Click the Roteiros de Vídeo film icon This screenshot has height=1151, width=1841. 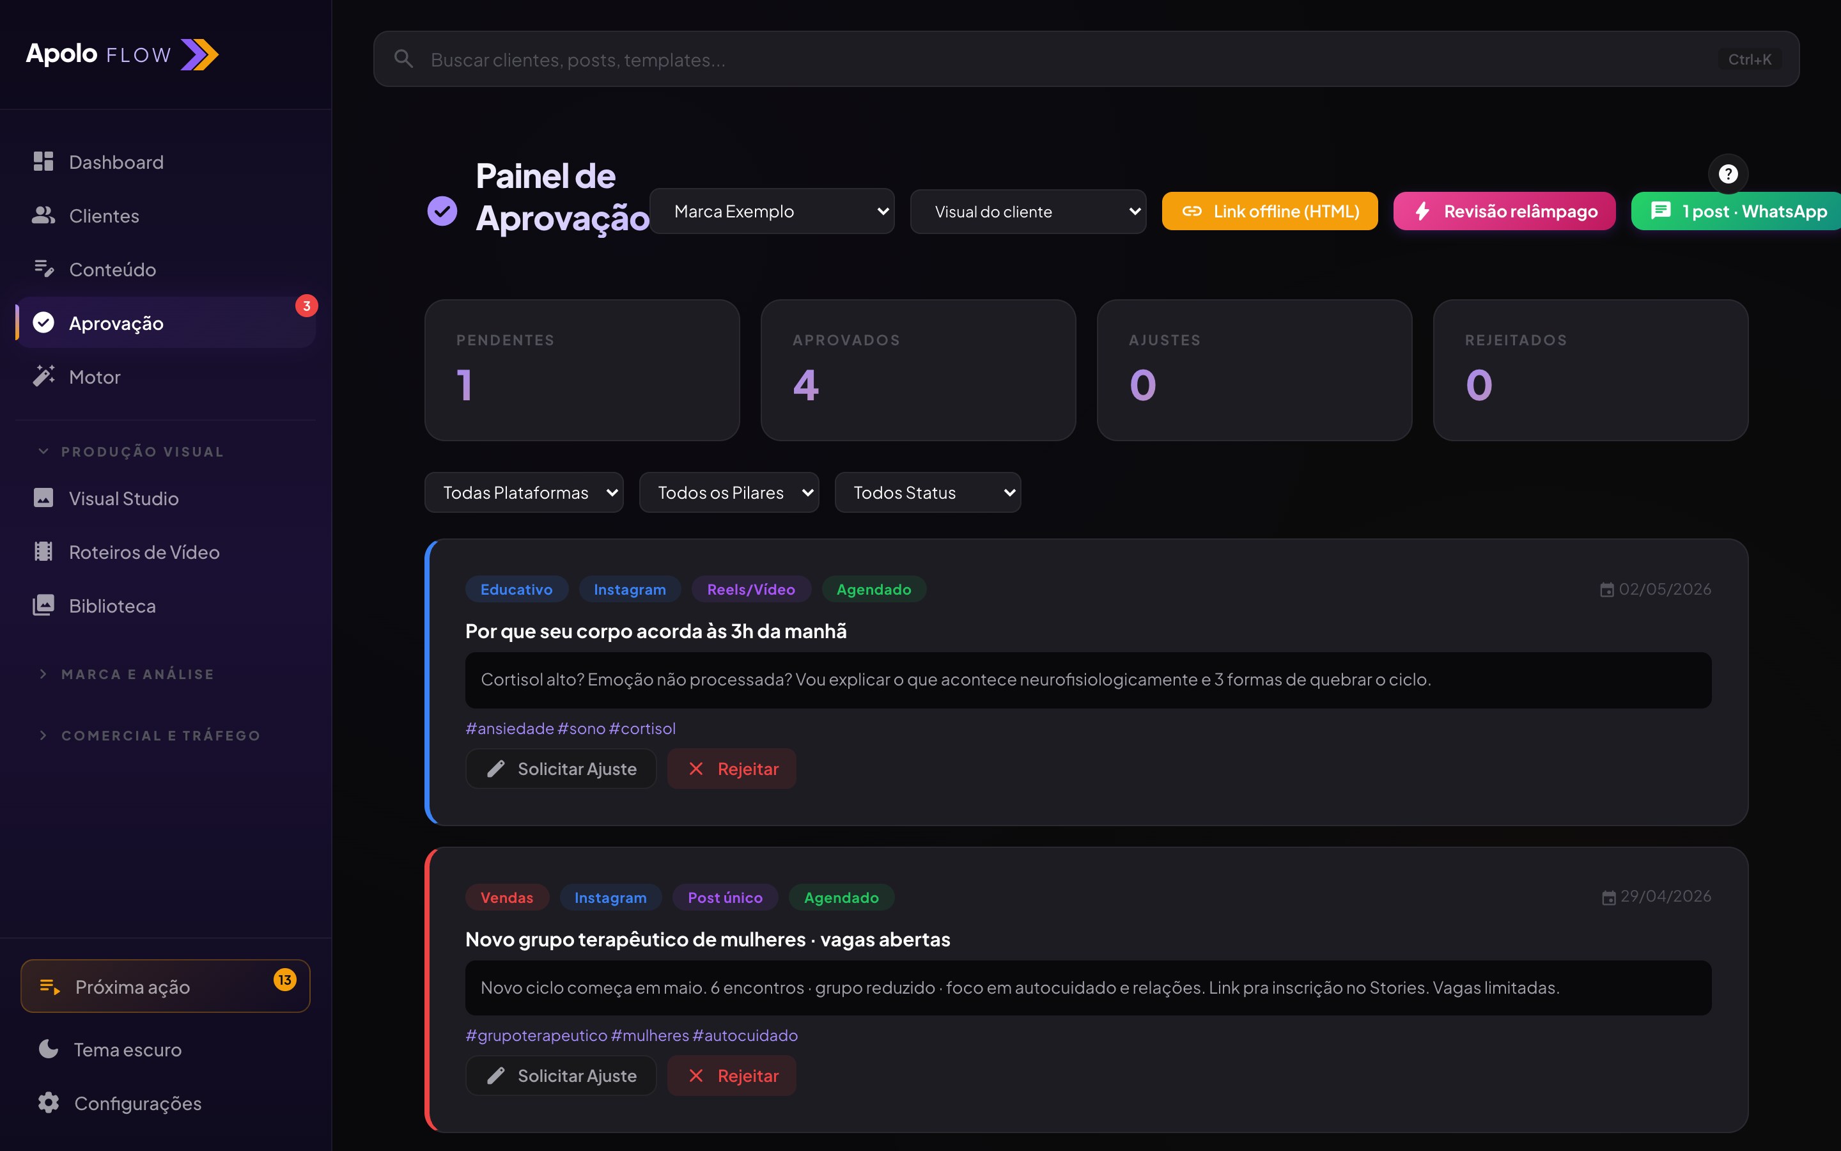click(43, 552)
